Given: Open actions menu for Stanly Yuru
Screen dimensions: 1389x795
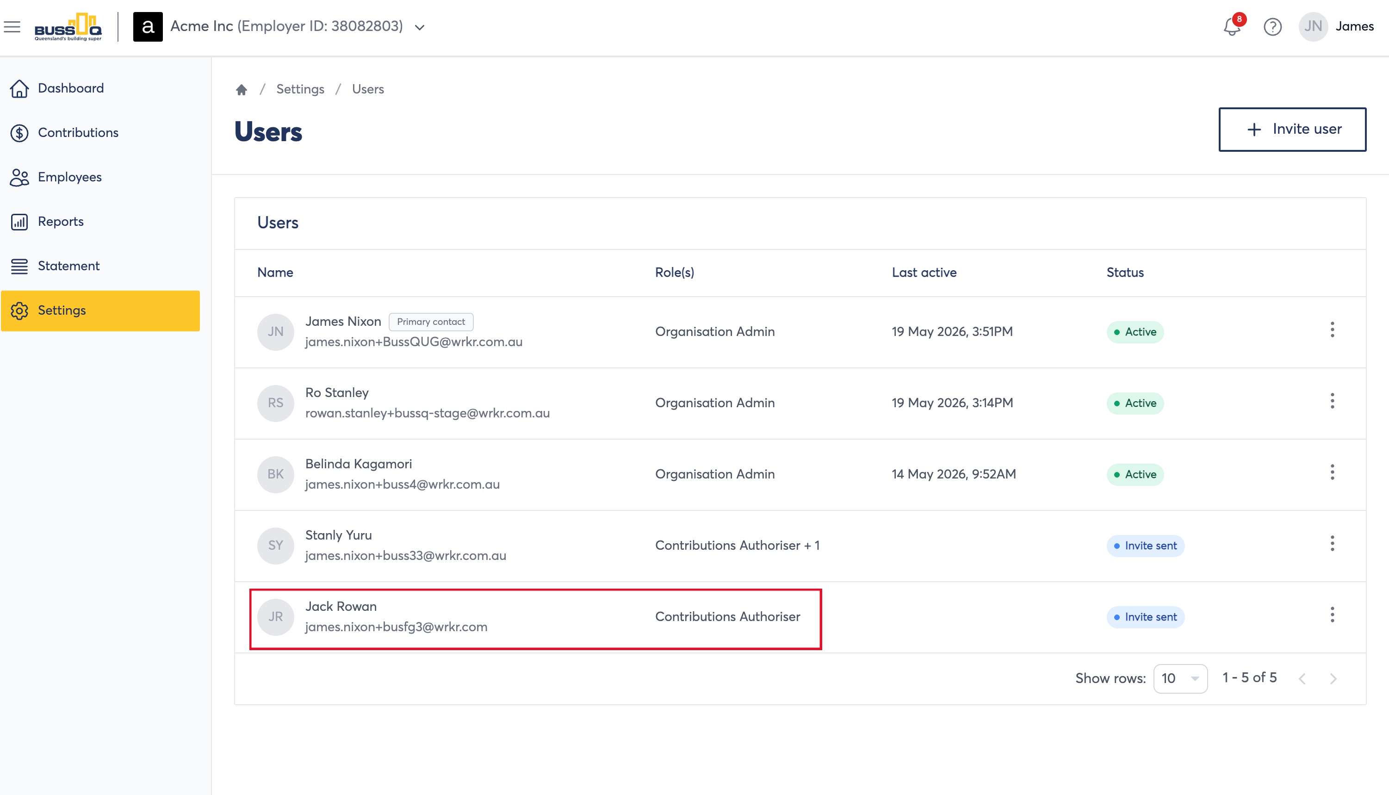Looking at the screenshot, I should click(1332, 543).
